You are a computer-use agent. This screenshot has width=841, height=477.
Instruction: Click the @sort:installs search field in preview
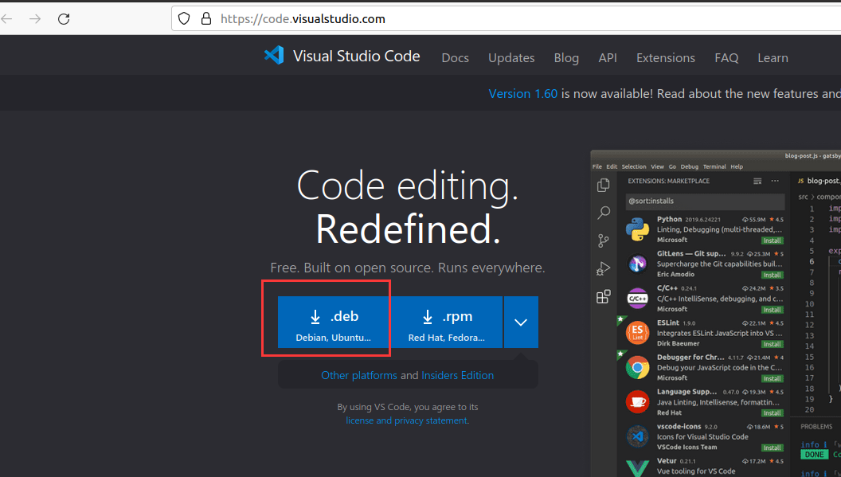(705, 201)
